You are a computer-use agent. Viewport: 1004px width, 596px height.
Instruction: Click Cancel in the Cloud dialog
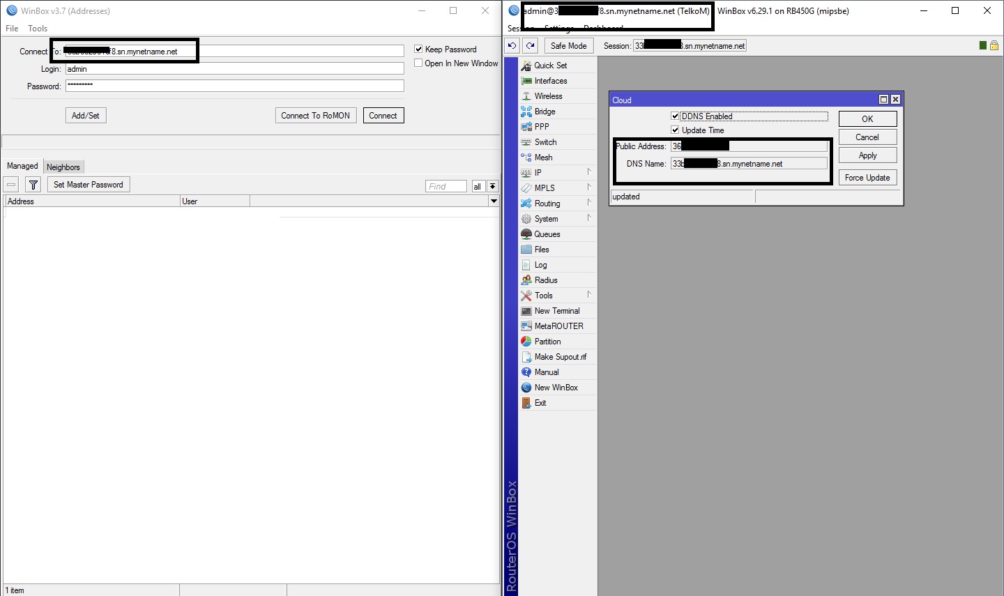click(867, 137)
